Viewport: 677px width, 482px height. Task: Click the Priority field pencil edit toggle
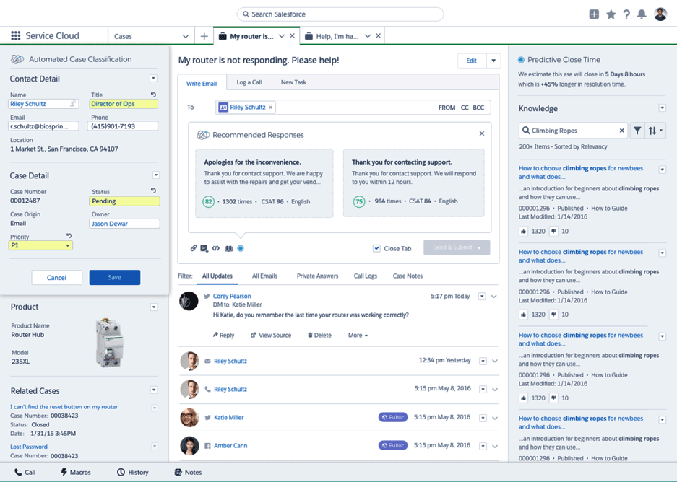pyautogui.click(x=69, y=237)
